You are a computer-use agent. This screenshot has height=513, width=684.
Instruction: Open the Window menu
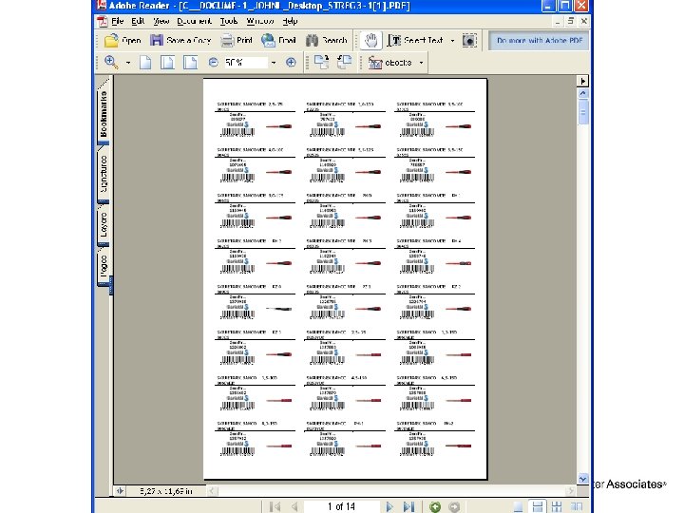(x=260, y=21)
